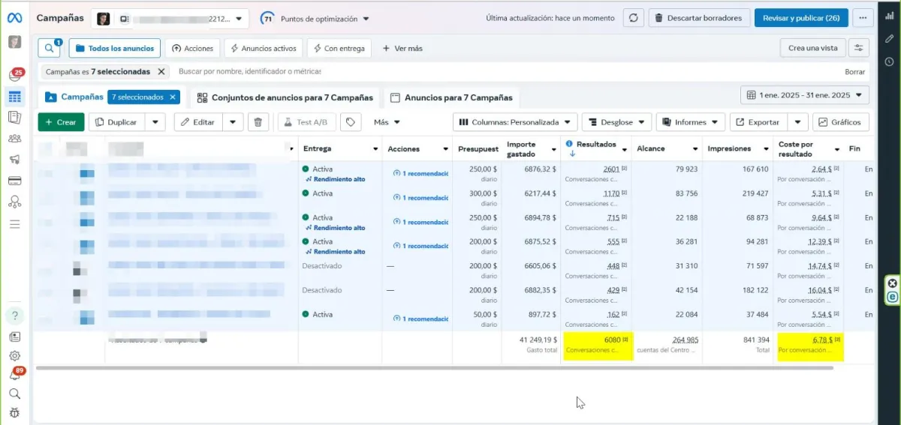
Task: Switch to Anuncios para 7 Campañas tab
Action: (x=451, y=97)
